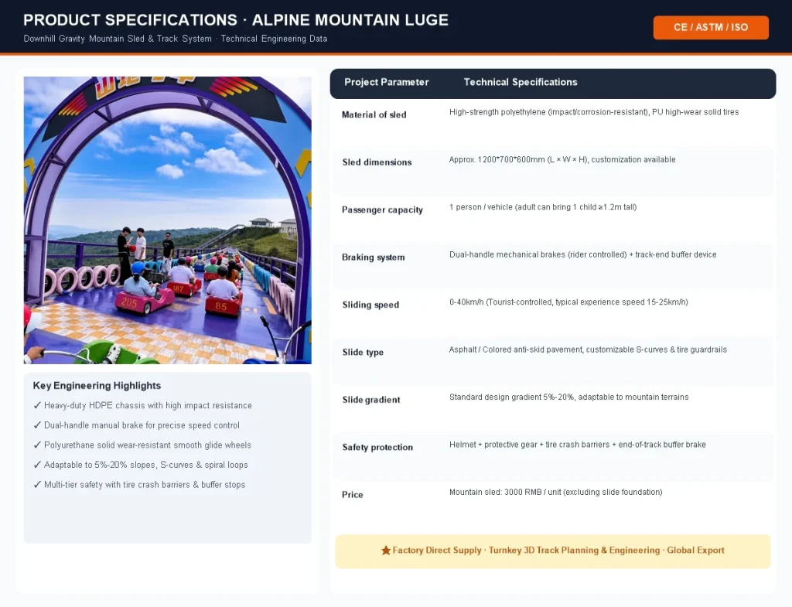
Task: Click the Price label
Action: [352, 494]
